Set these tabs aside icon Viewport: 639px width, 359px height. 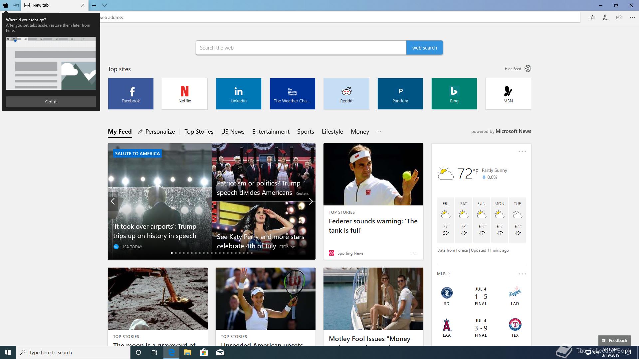pos(16,5)
